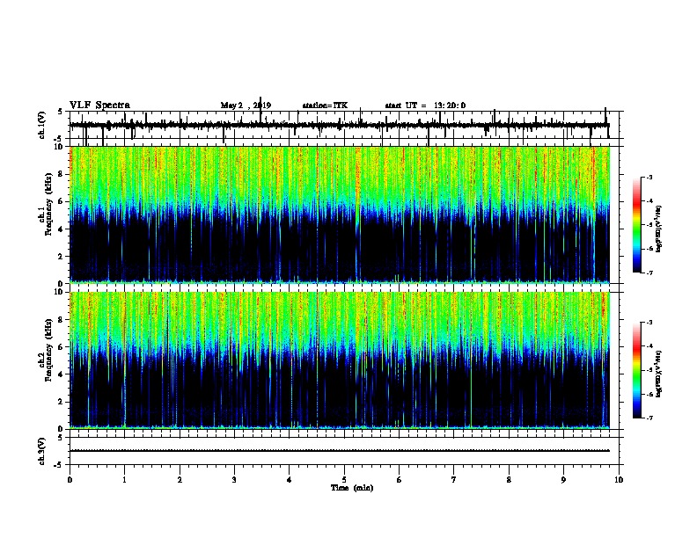This screenshot has width=697, height=538.
Task: Click the "ch.1(V)" waveform axis label
Action: tap(42, 125)
